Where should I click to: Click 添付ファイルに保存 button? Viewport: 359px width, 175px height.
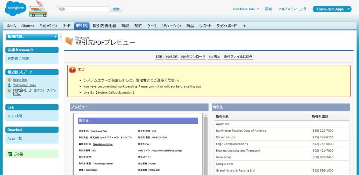238,57
